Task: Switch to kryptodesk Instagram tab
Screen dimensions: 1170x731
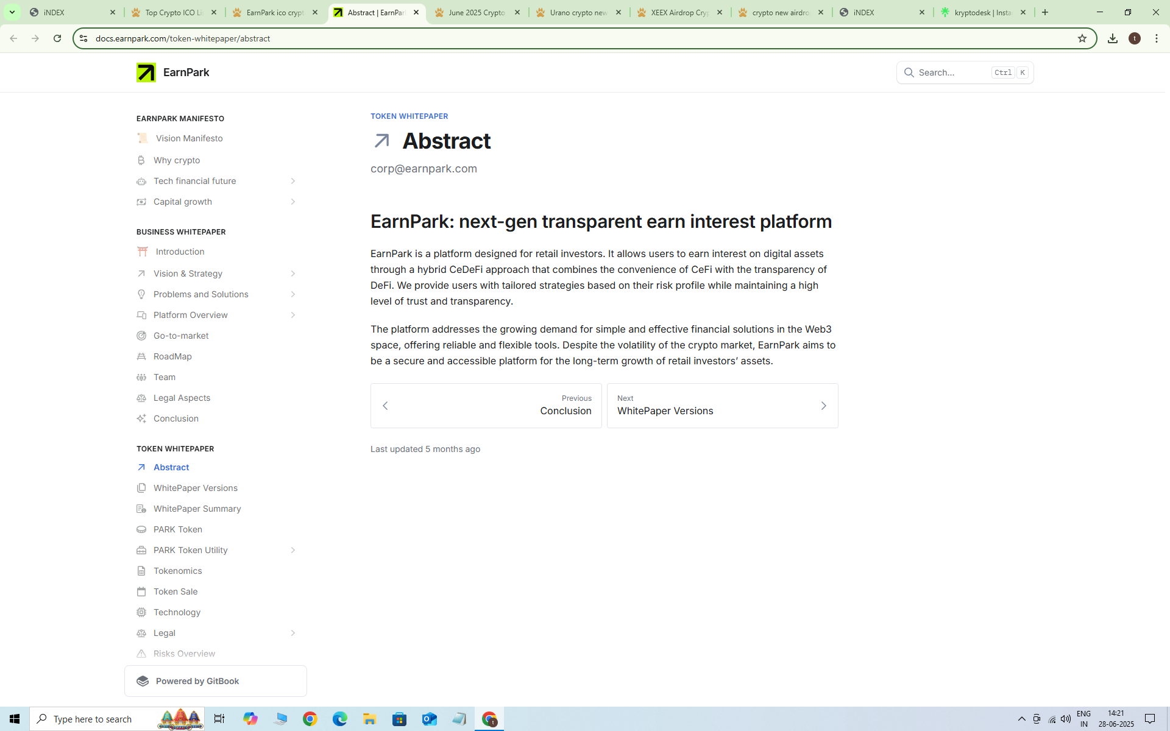Action: (983, 12)
